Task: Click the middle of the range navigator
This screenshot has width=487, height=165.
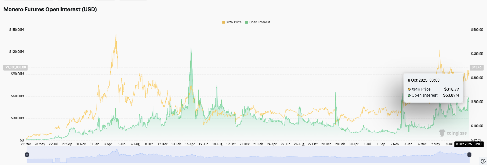Action: [248, 155]
